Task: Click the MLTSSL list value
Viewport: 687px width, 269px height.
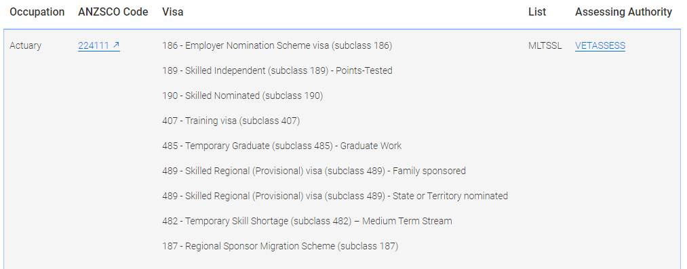Action: [545, 45]
